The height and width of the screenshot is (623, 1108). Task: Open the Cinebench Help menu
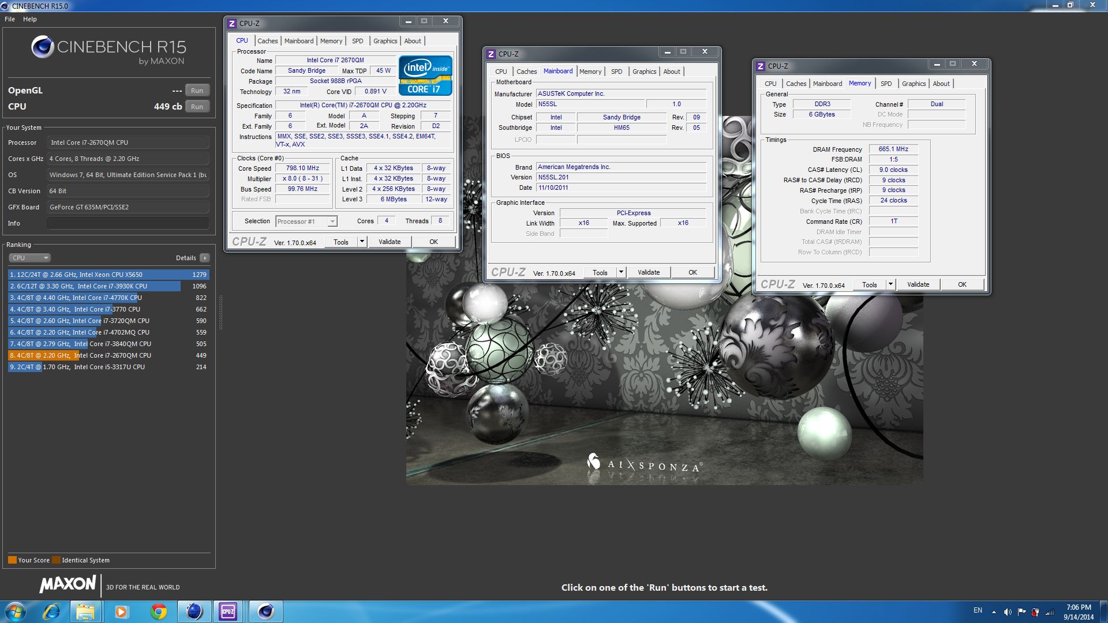click(30, 19)
